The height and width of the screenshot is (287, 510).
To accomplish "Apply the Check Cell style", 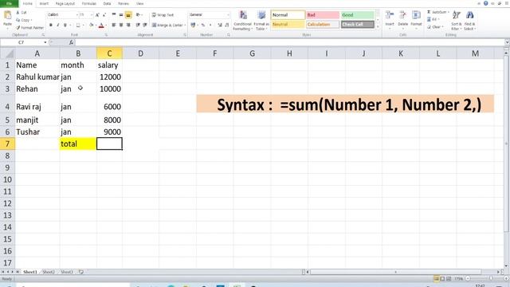I will [x=358, y=25].
